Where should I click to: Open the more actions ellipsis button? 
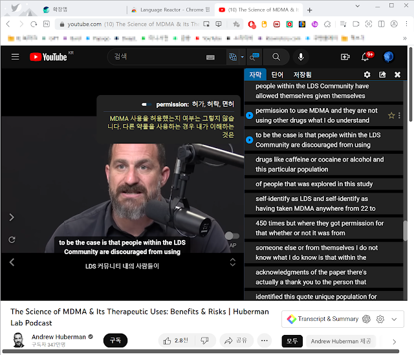point(265,341)
